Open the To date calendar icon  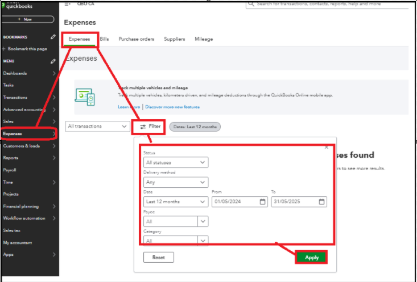tap(321, 201)
